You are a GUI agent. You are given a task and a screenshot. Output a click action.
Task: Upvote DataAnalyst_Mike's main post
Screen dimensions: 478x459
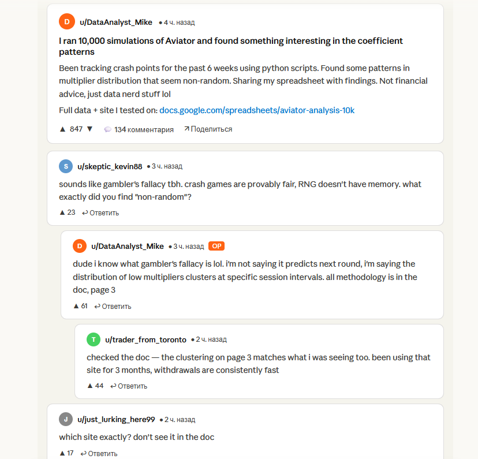point(61,129)
